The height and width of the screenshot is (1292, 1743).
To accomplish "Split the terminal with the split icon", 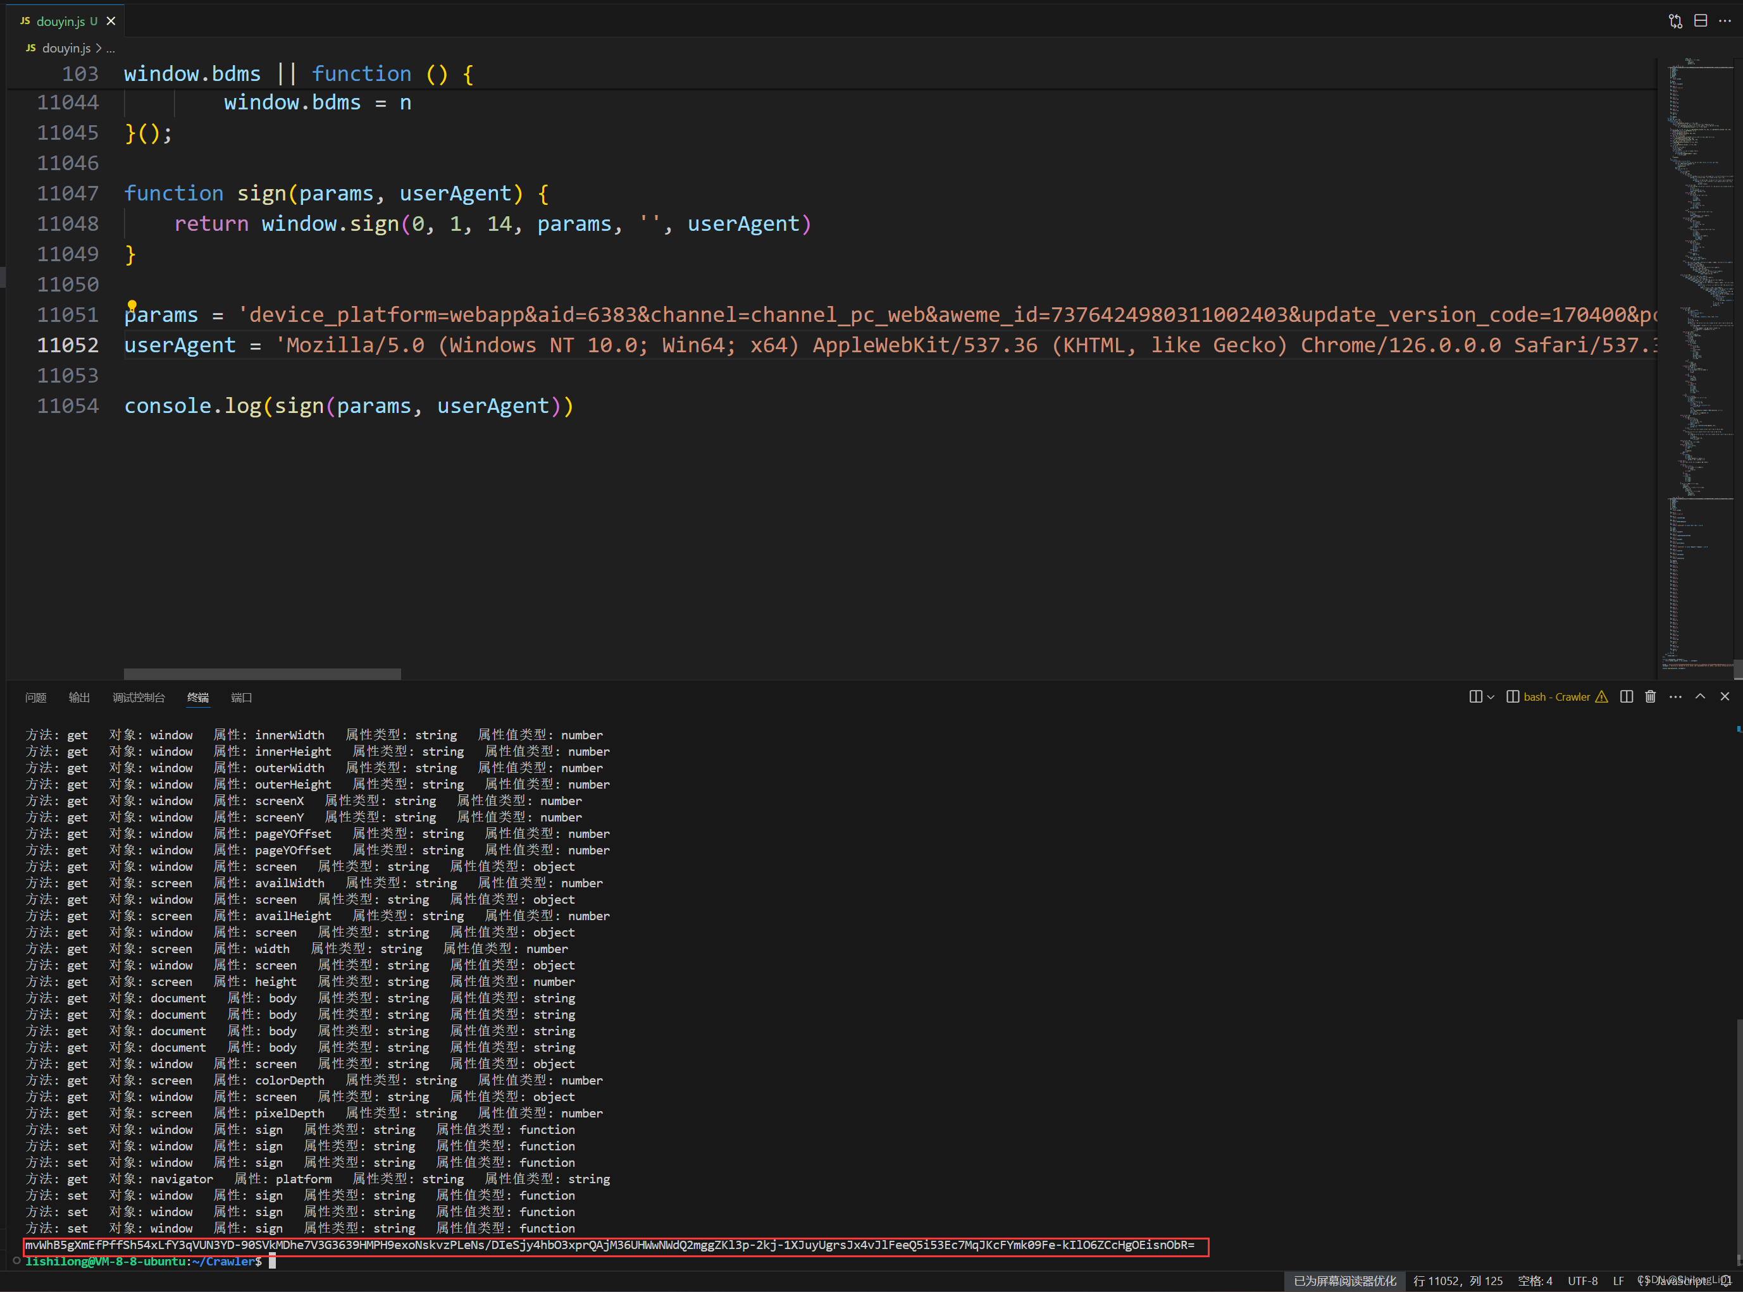I will [1627, 697].
